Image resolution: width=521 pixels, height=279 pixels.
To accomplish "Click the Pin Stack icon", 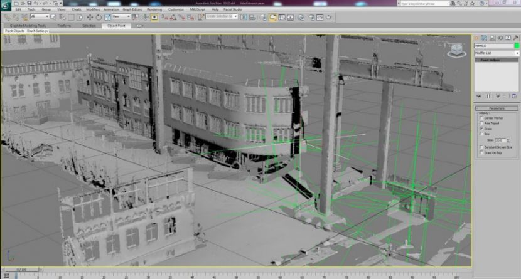I will [x=479, y=96].
